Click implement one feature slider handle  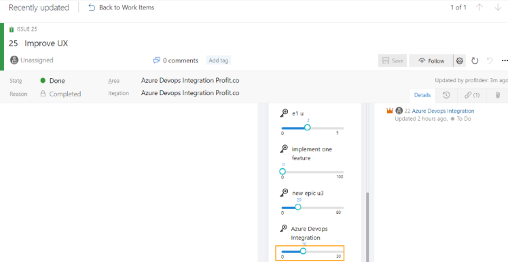click(283, 171)
